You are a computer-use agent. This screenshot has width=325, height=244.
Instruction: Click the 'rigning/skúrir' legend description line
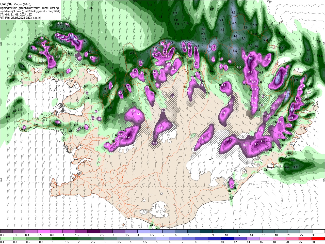click(x=30, y=8)
